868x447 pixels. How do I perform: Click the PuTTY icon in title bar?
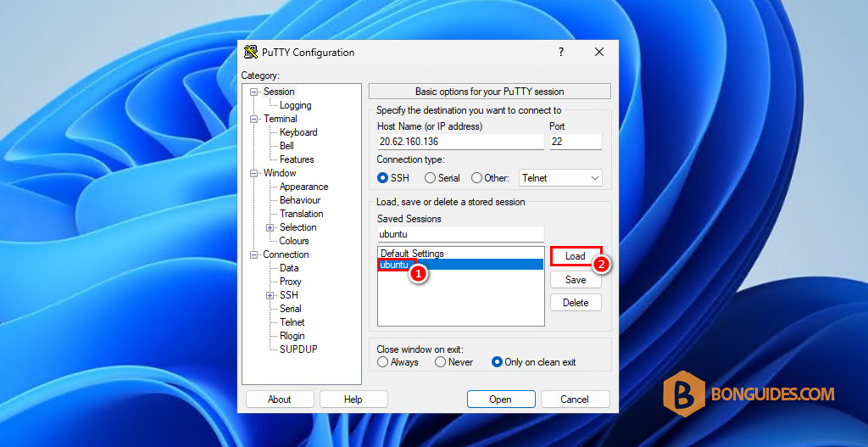pos(251,52)
